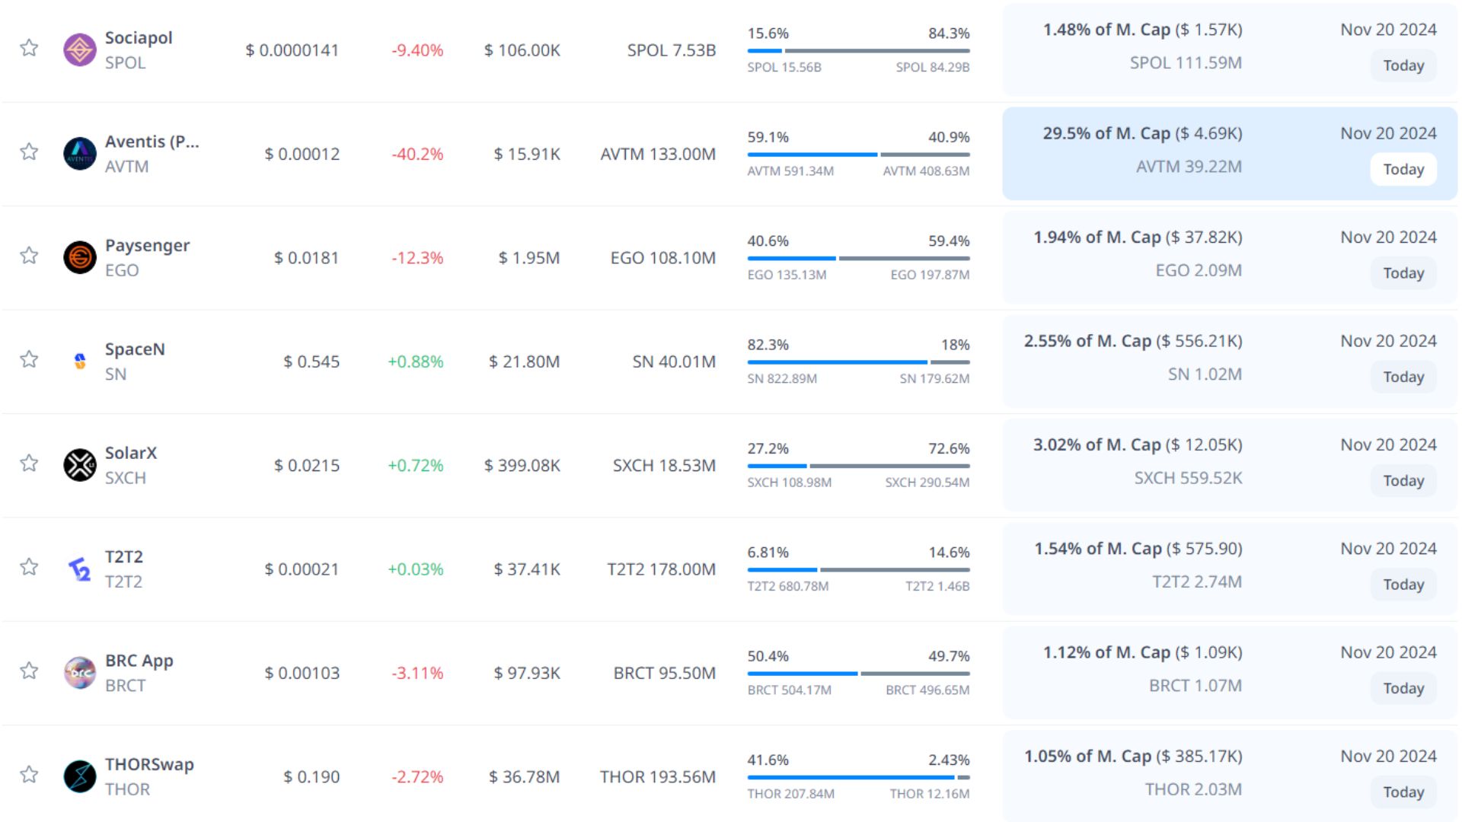
Task: Click the Aventis AVTM coin logo
Action: [79, 154]
